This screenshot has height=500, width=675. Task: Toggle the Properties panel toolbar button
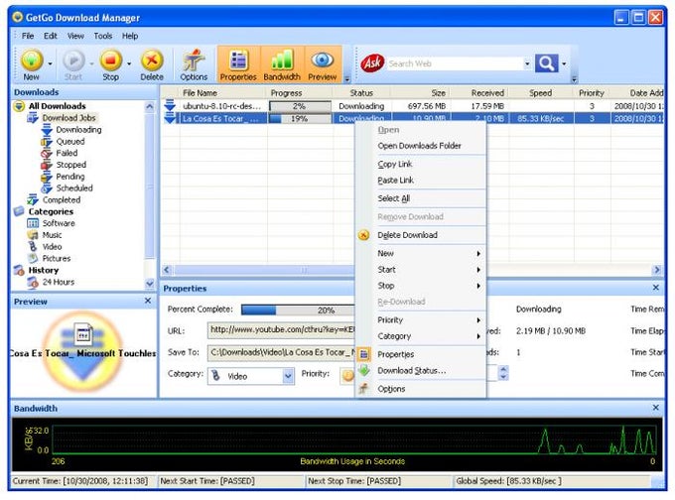tap(238, 64)
